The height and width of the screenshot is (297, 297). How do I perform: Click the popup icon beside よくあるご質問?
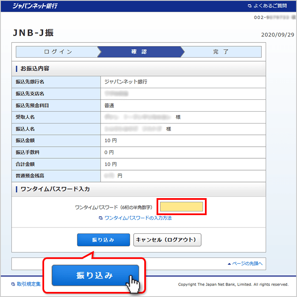point(249,6)
